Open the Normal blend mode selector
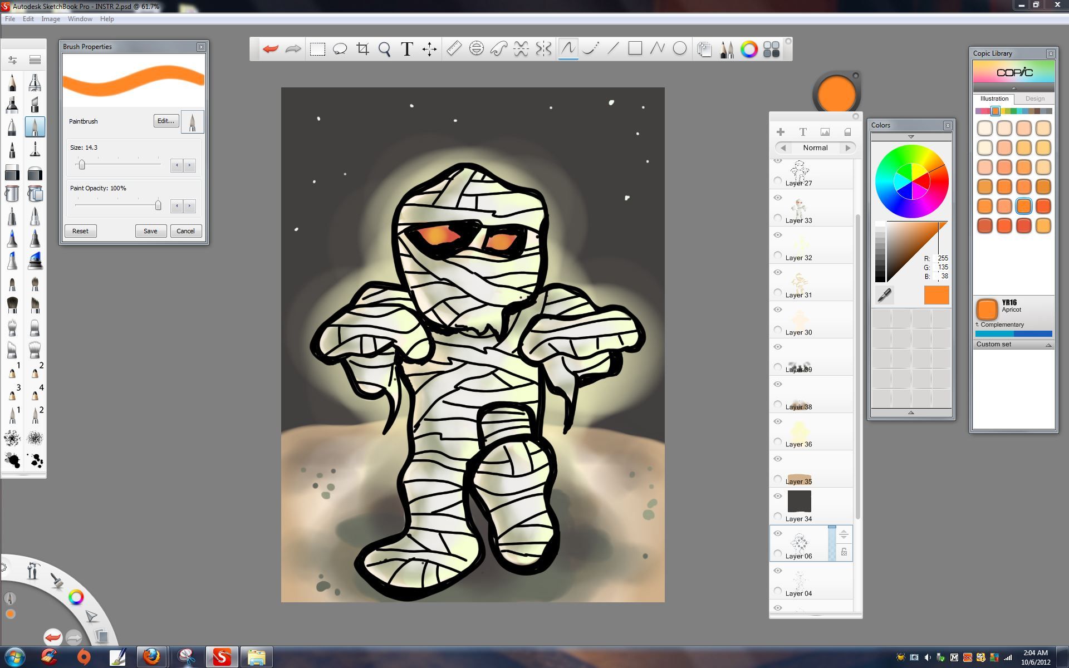This screenshot has height=668, width=1069. 815,148
